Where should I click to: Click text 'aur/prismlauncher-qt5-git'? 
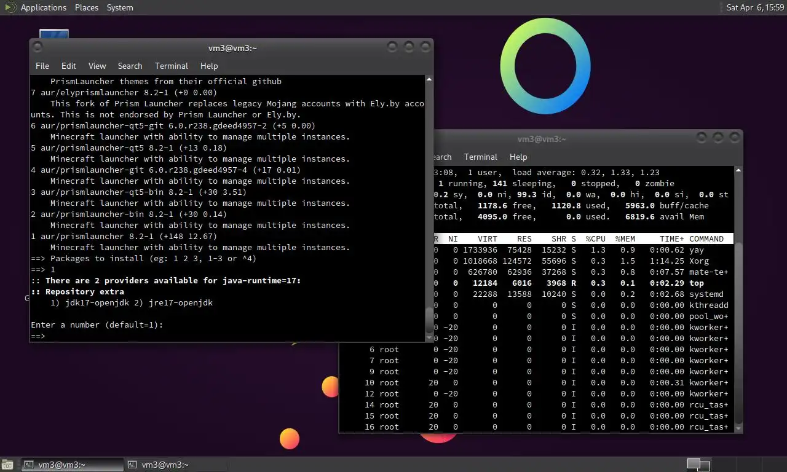pyautogui.click(x=101, y=125)
